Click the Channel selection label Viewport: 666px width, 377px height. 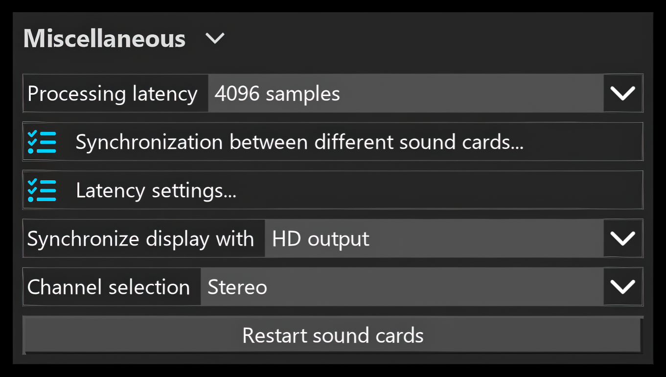tap(109, 287)
